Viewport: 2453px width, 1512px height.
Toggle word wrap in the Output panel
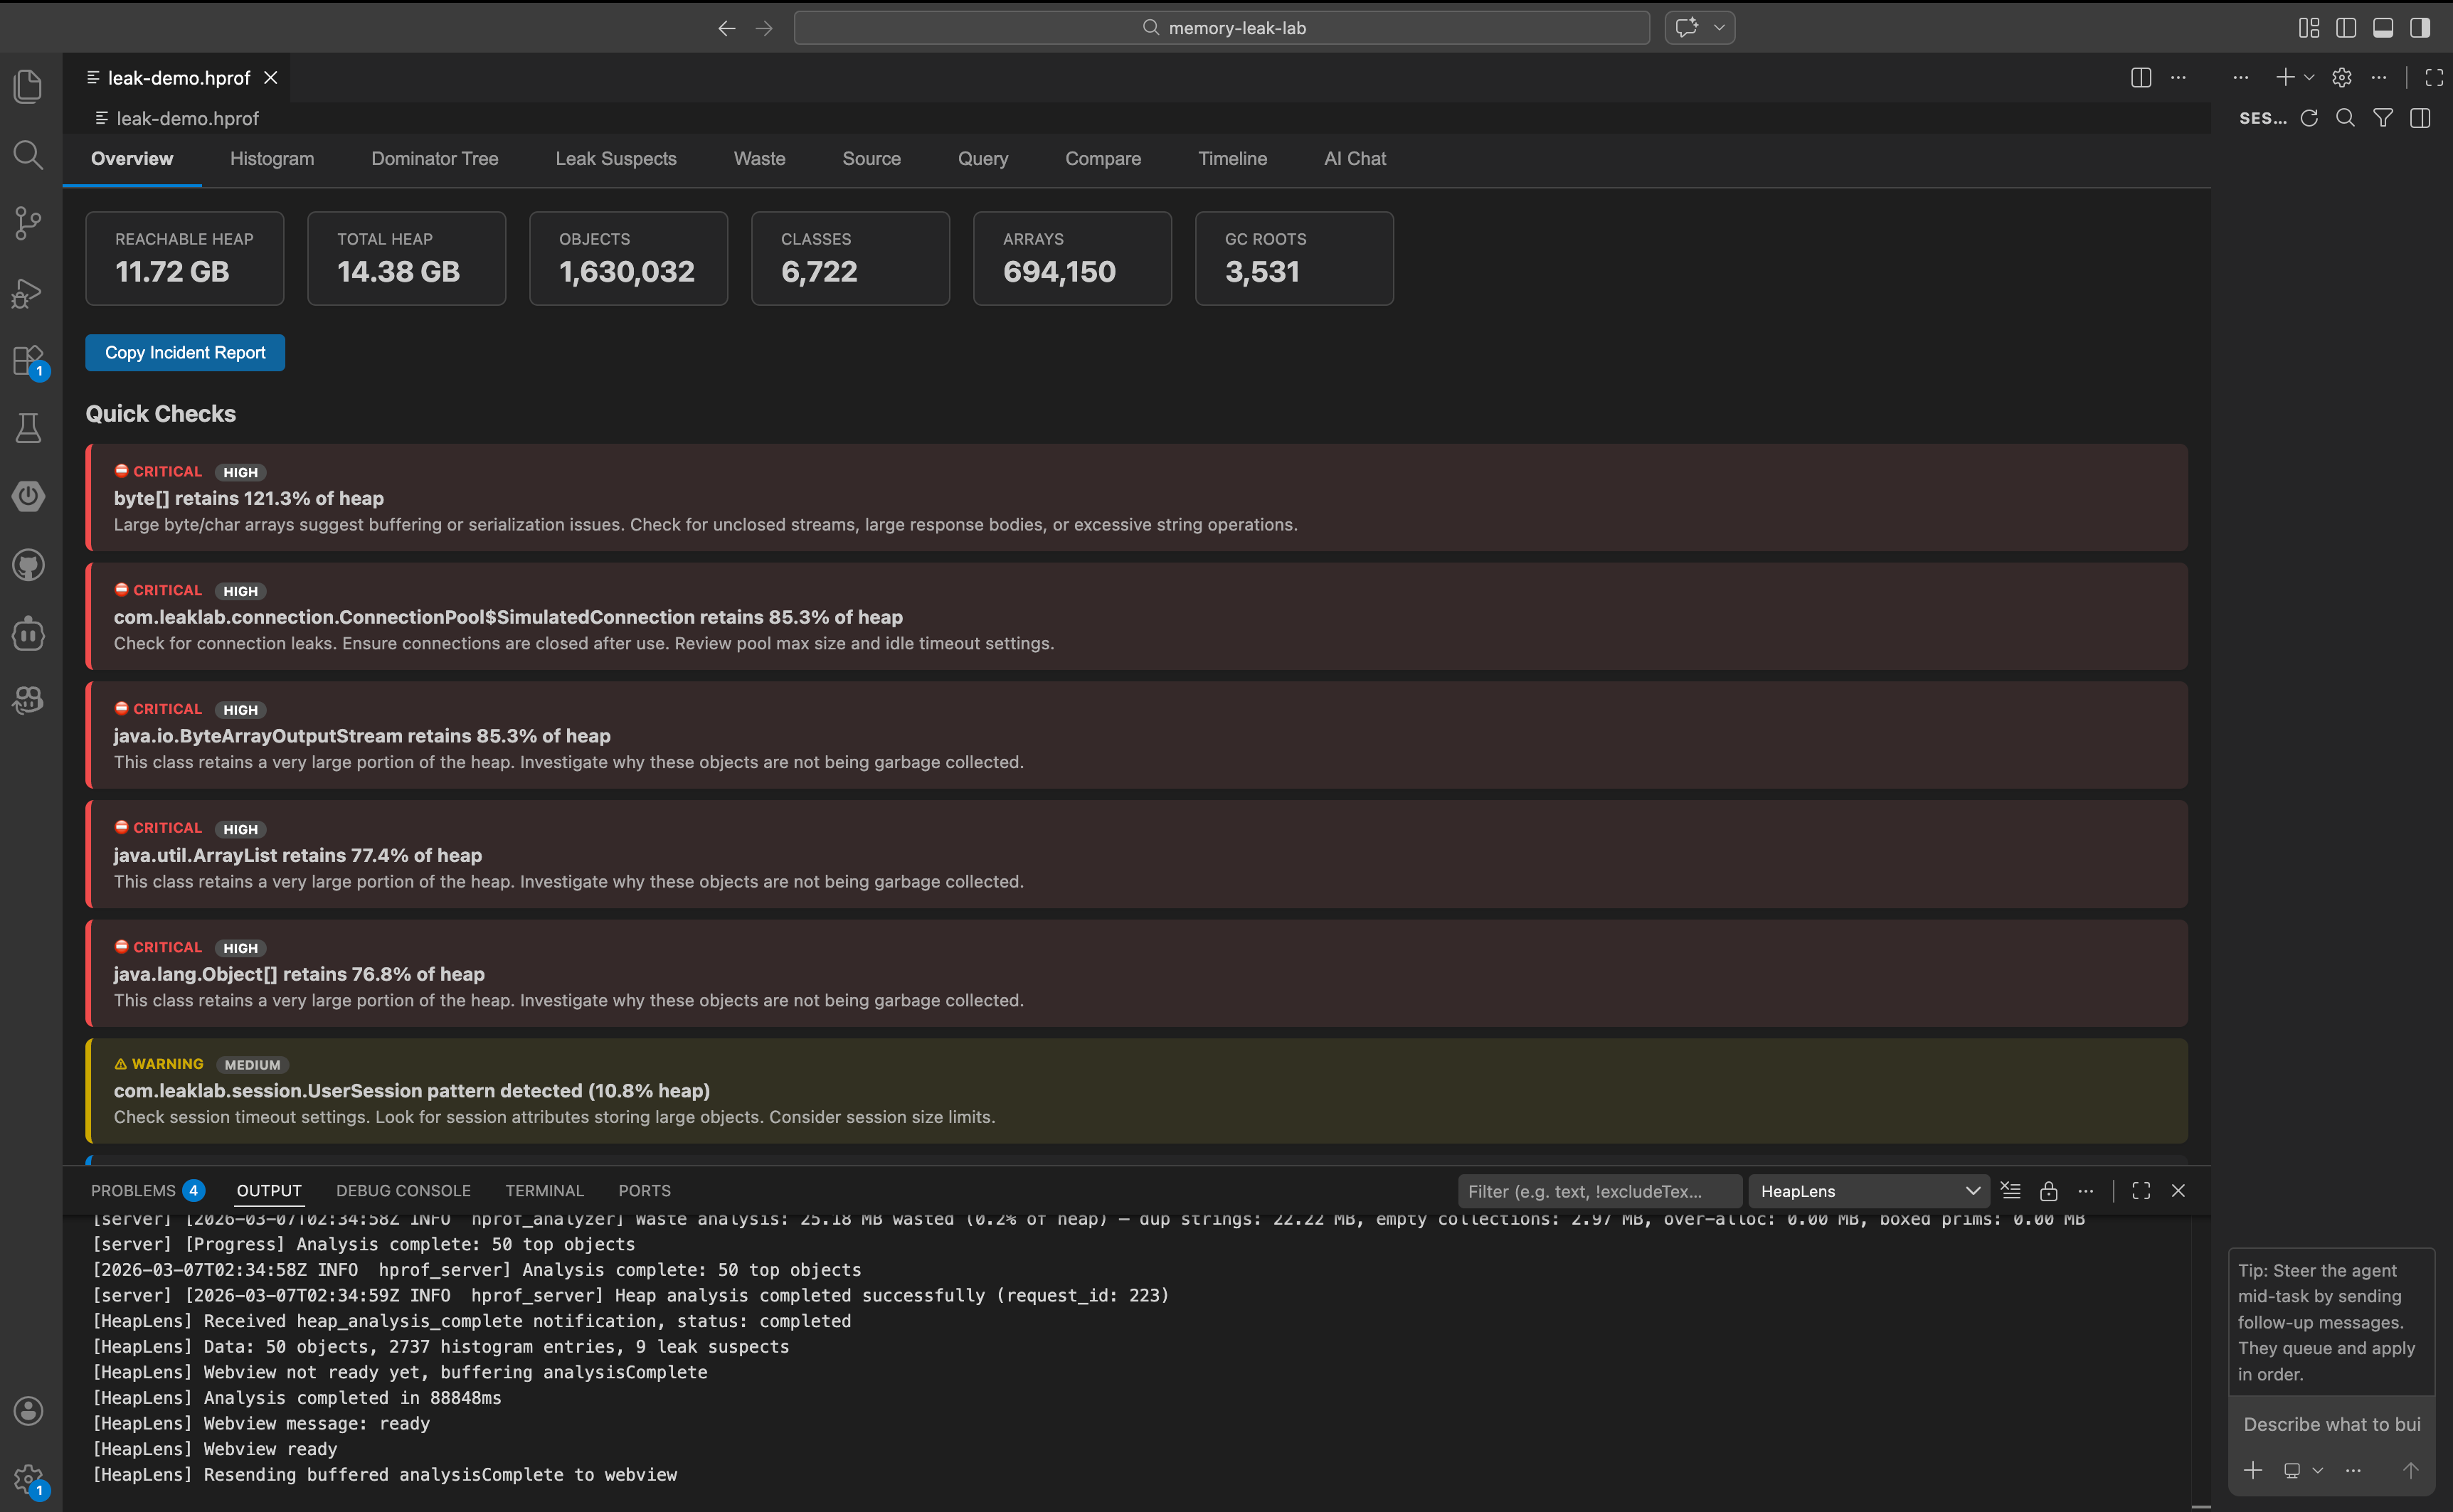click(x=2012, y=1190)
